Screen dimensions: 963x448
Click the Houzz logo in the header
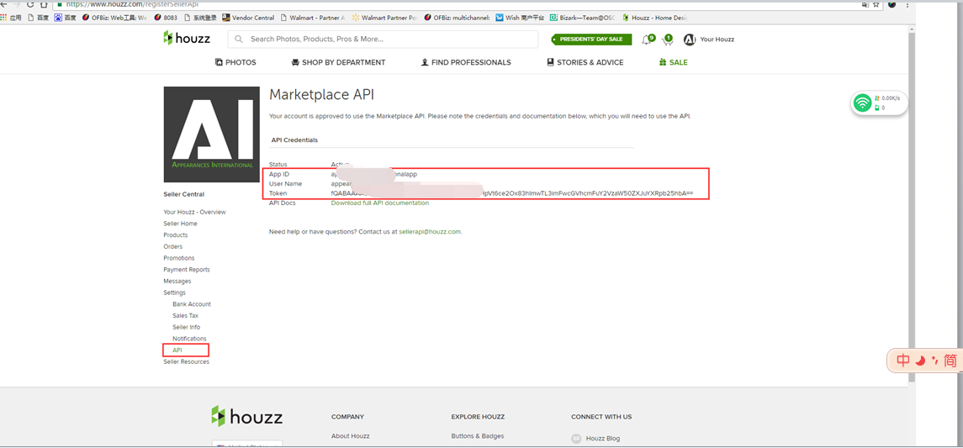tap(187, 38)
